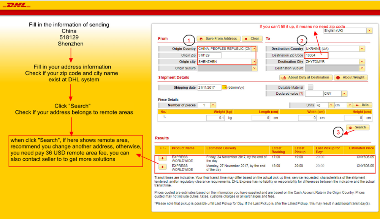This screenshot has height=219, width=380.
Task: Tick the Dutiable Material checkbox
Action: tap(310, 87)
